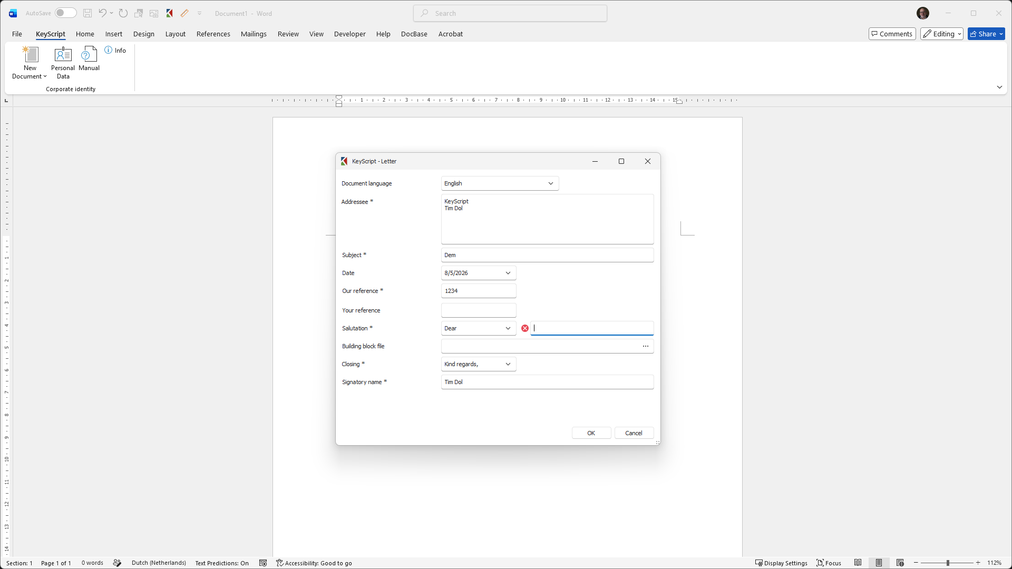Open Personal Data in KeyScript ribbon

(63, 63)
